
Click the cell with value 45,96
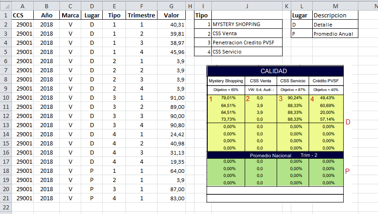point(171,52)
